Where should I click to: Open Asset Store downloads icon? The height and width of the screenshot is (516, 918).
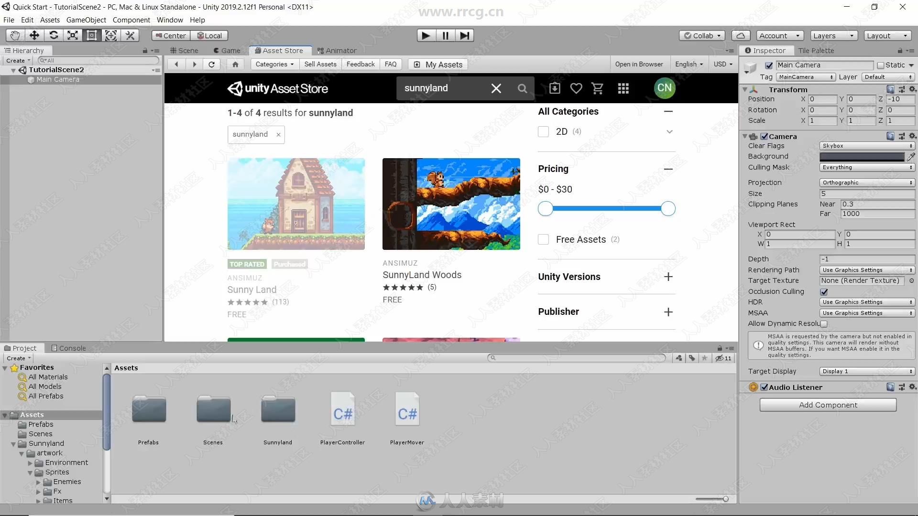click(555, 88)
